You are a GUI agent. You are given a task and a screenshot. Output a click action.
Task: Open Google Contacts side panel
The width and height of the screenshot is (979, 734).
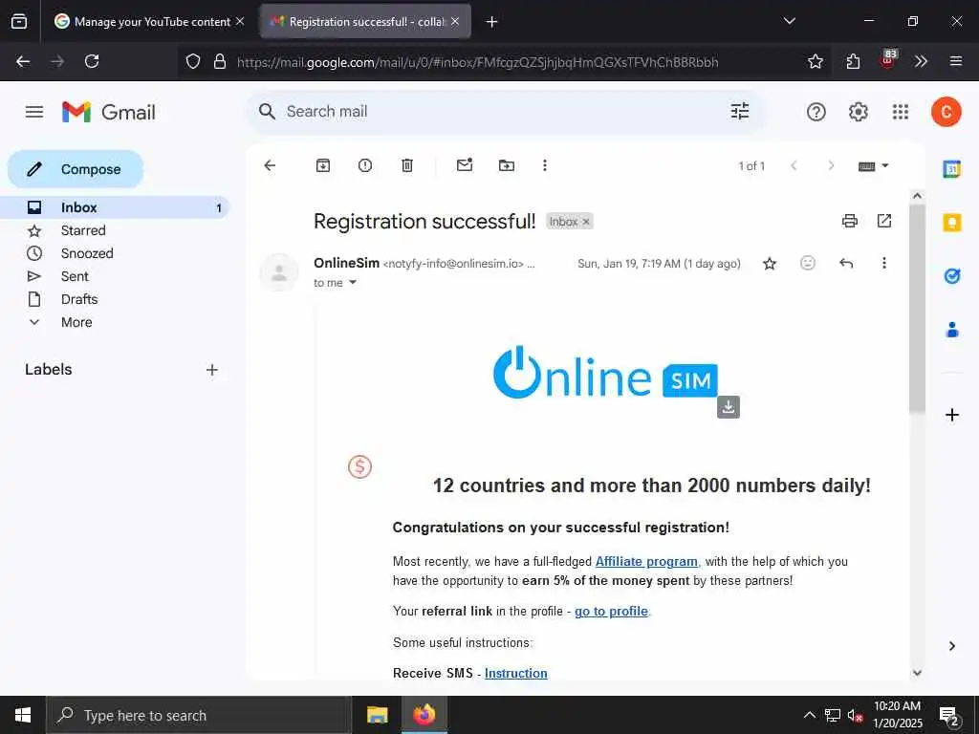tap(951, 330)
